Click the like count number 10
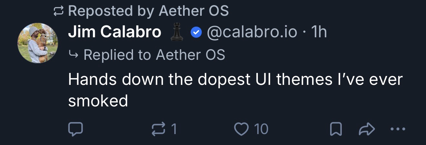The height and width of the screenshot is (145, 426). click(x=261, y=129)
